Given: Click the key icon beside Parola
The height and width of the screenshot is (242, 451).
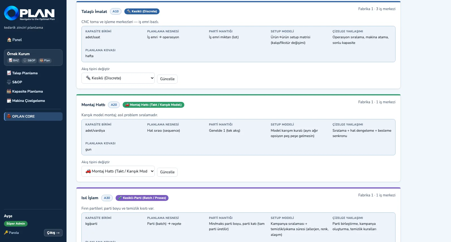Looking at the screenshot, I should [6, 232].
